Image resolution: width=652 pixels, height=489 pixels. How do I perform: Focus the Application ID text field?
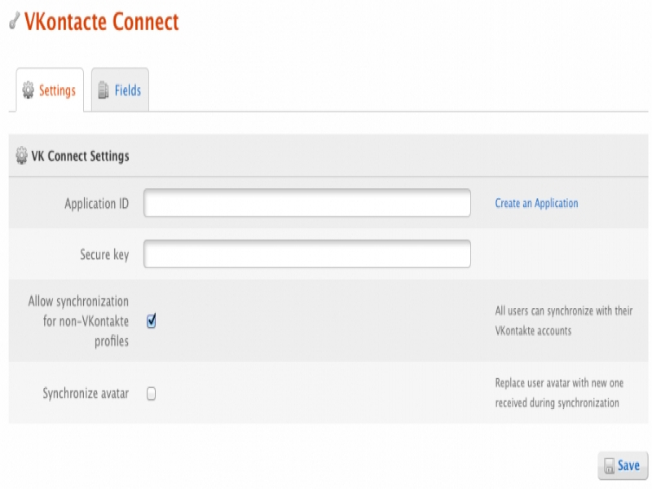pos(307,203)
